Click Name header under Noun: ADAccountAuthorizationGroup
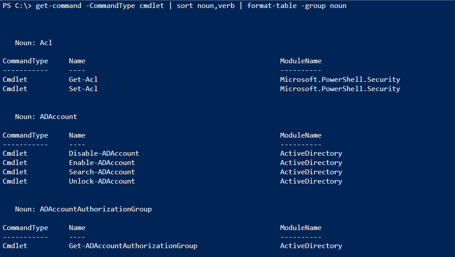This screenshot has width=455, height=257. tap(77, 228)
